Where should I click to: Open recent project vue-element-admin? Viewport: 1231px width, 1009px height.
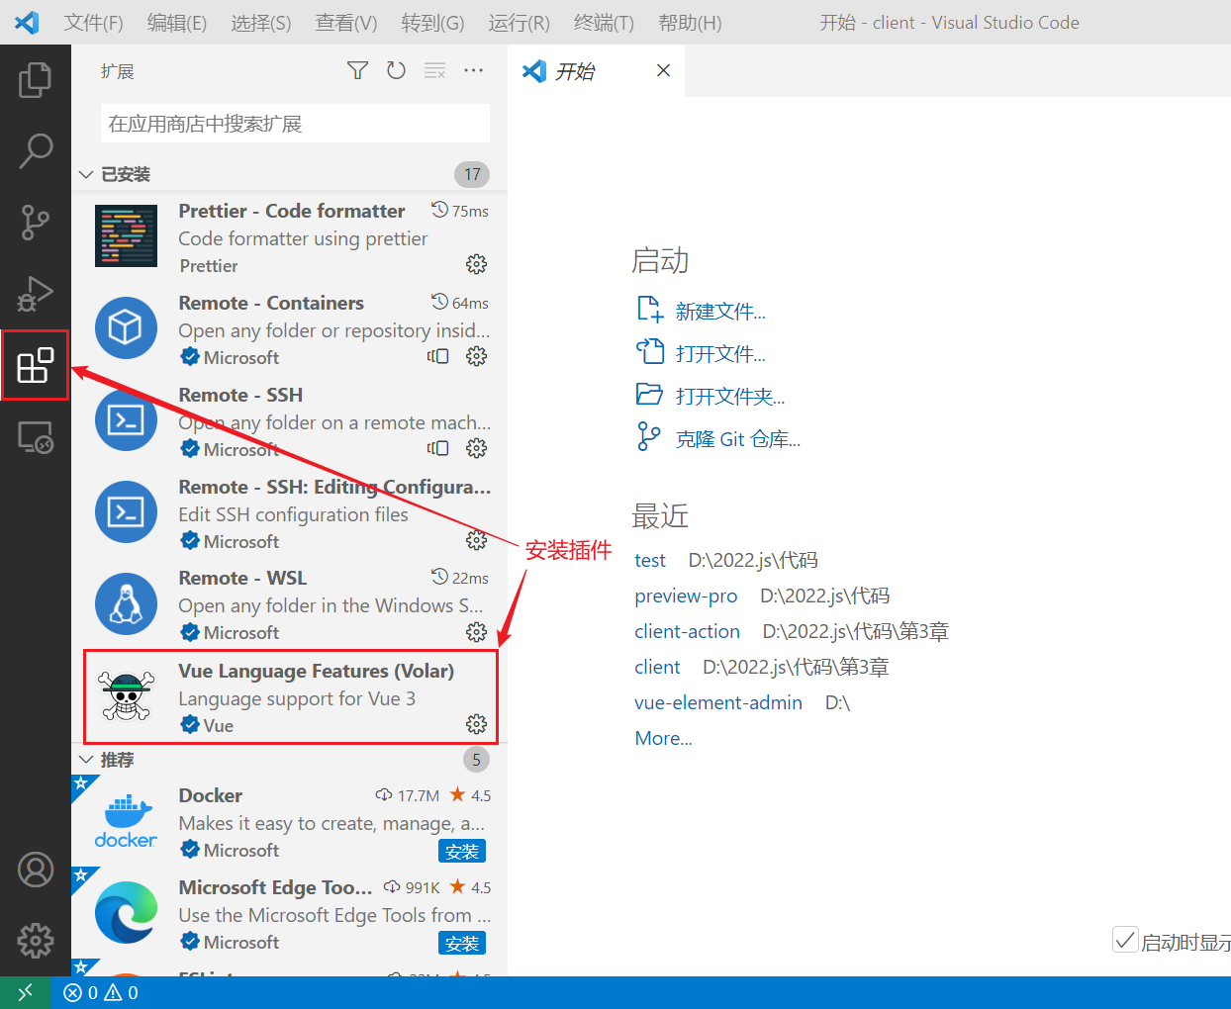(x=718, y=702)
